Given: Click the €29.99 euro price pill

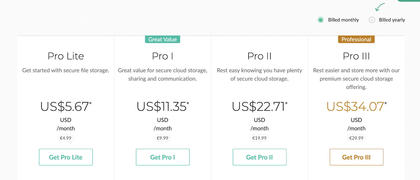Looking at the screenshot, I should (x=356, y=138).
